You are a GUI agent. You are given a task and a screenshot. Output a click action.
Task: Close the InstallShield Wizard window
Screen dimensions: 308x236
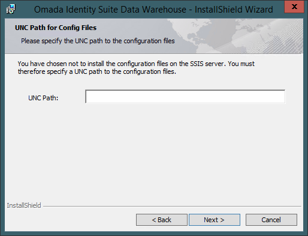point(294,7)
